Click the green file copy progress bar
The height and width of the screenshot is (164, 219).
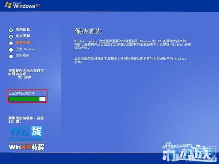(27, 99)
